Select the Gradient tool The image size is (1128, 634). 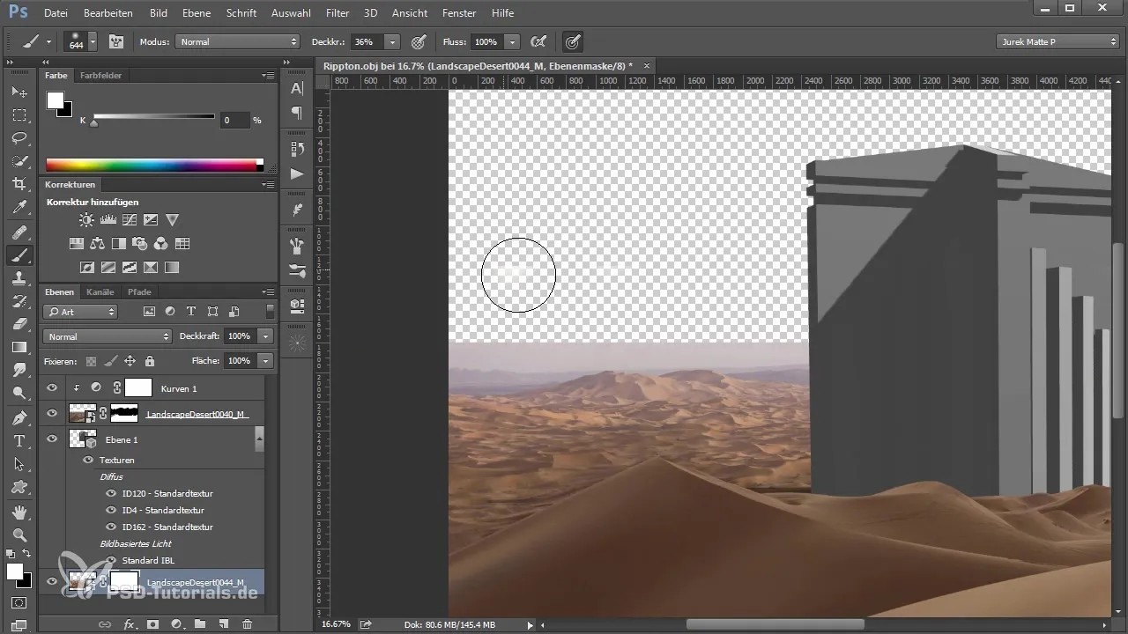19,347
